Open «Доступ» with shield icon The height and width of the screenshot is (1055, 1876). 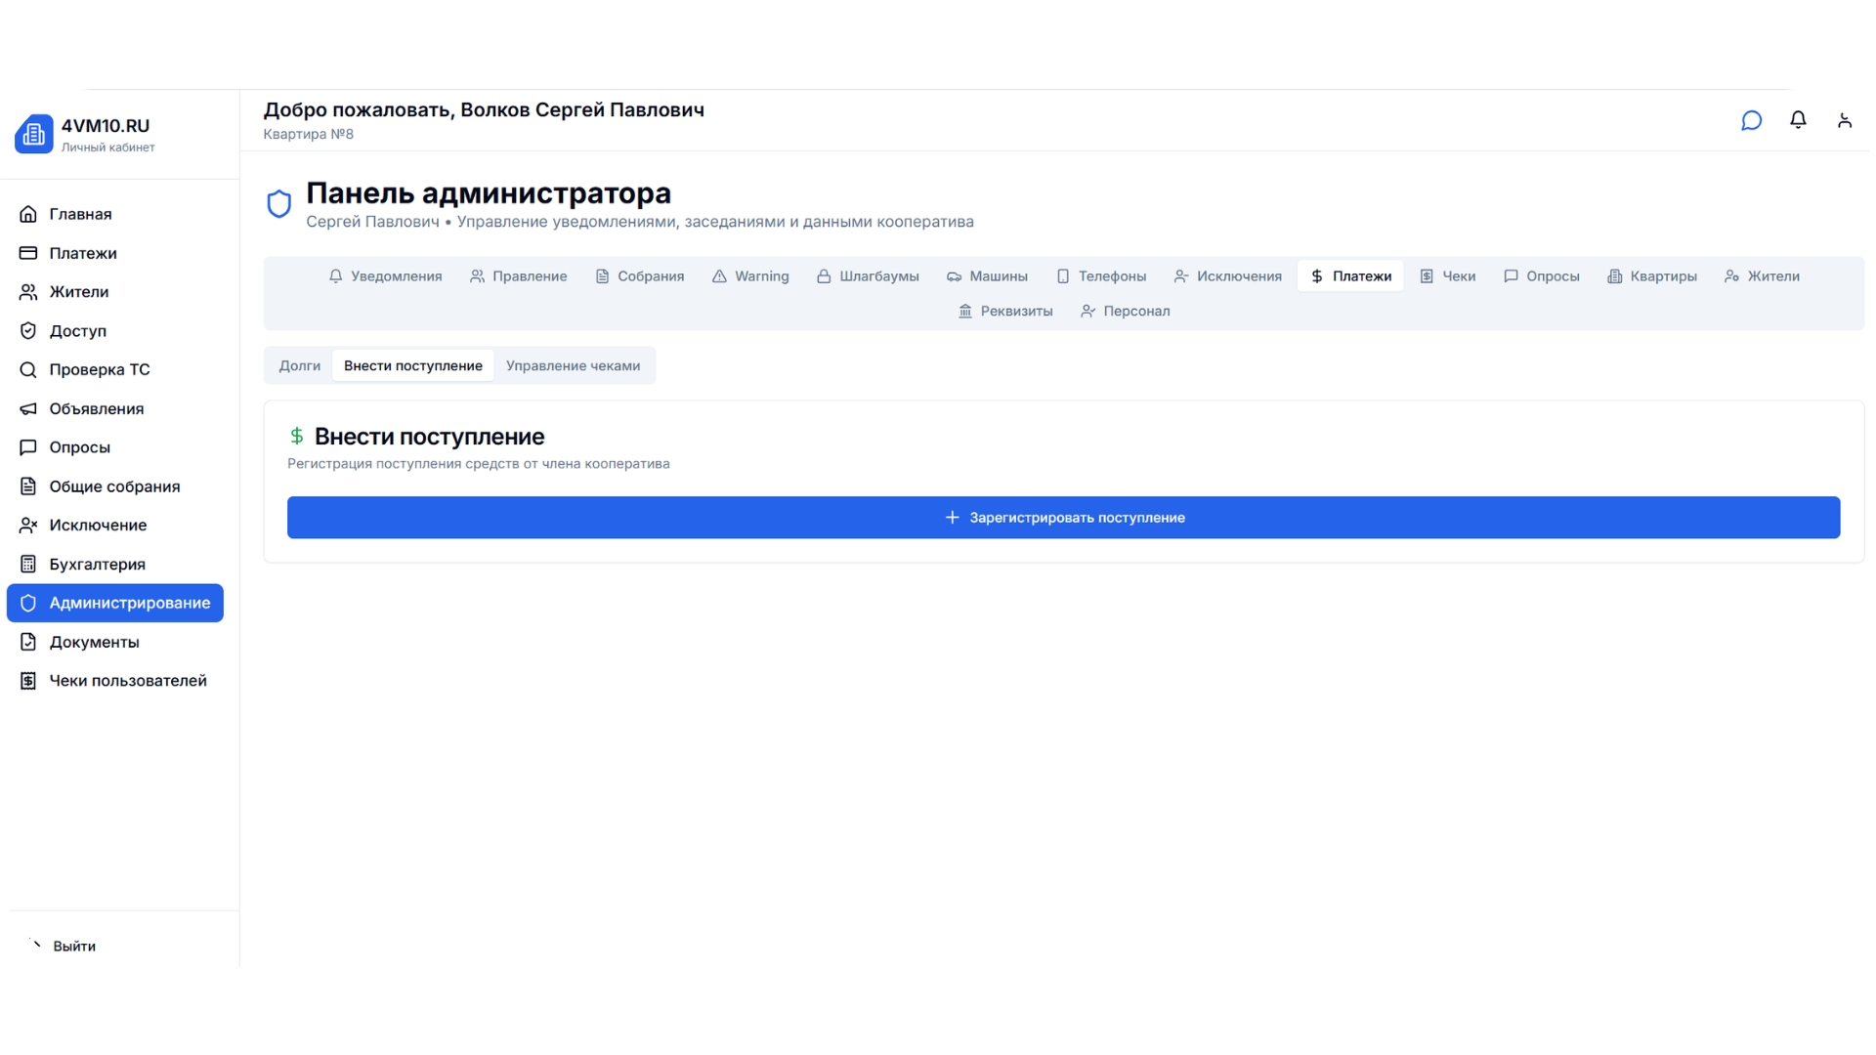[78, 330]
